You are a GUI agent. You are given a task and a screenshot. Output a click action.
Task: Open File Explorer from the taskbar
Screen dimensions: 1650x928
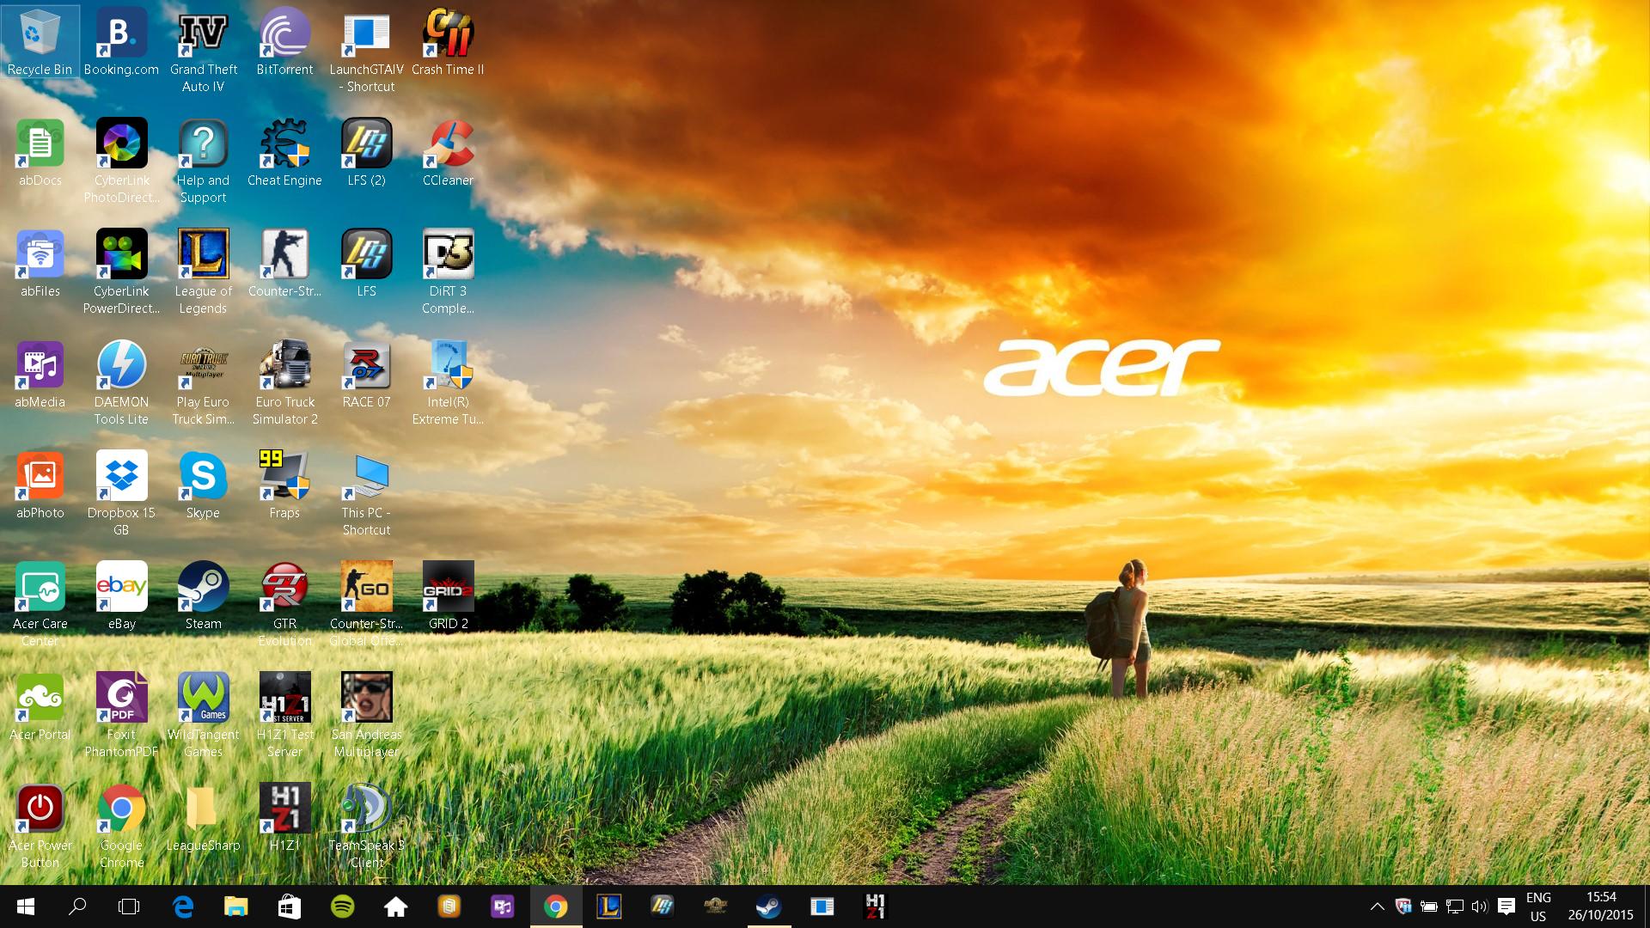point(235,907)
